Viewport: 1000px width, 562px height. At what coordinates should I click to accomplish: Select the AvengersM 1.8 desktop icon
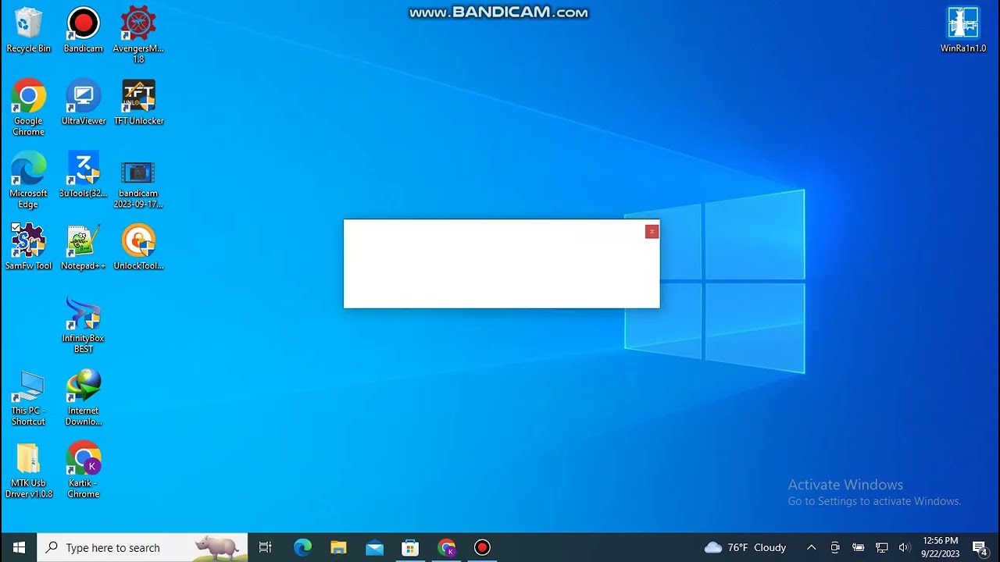(x=138, y=35)
